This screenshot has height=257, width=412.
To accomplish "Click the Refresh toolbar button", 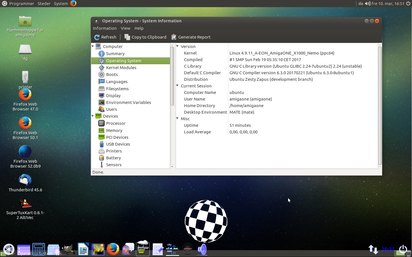I will 105,37.
